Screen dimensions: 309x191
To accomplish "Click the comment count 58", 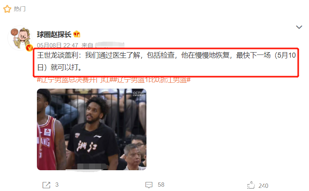I will 161,185.
